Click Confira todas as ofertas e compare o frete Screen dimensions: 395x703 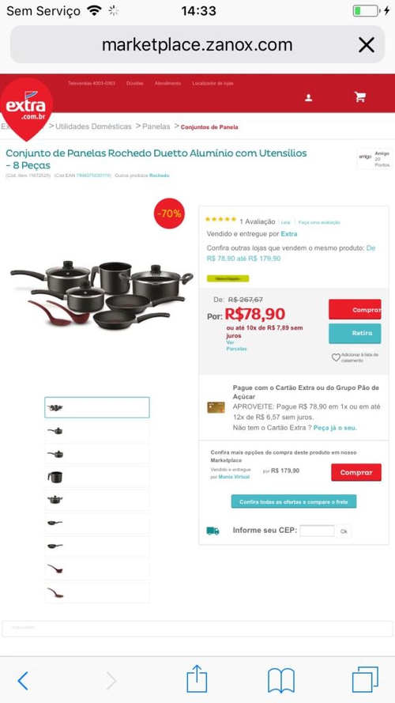294,501
